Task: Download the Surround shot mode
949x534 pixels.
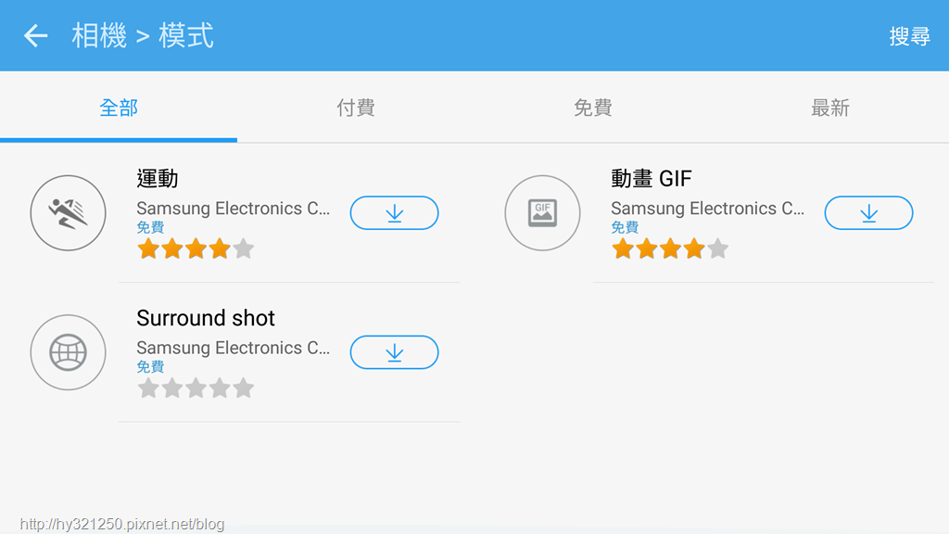Action: point(394,352)
